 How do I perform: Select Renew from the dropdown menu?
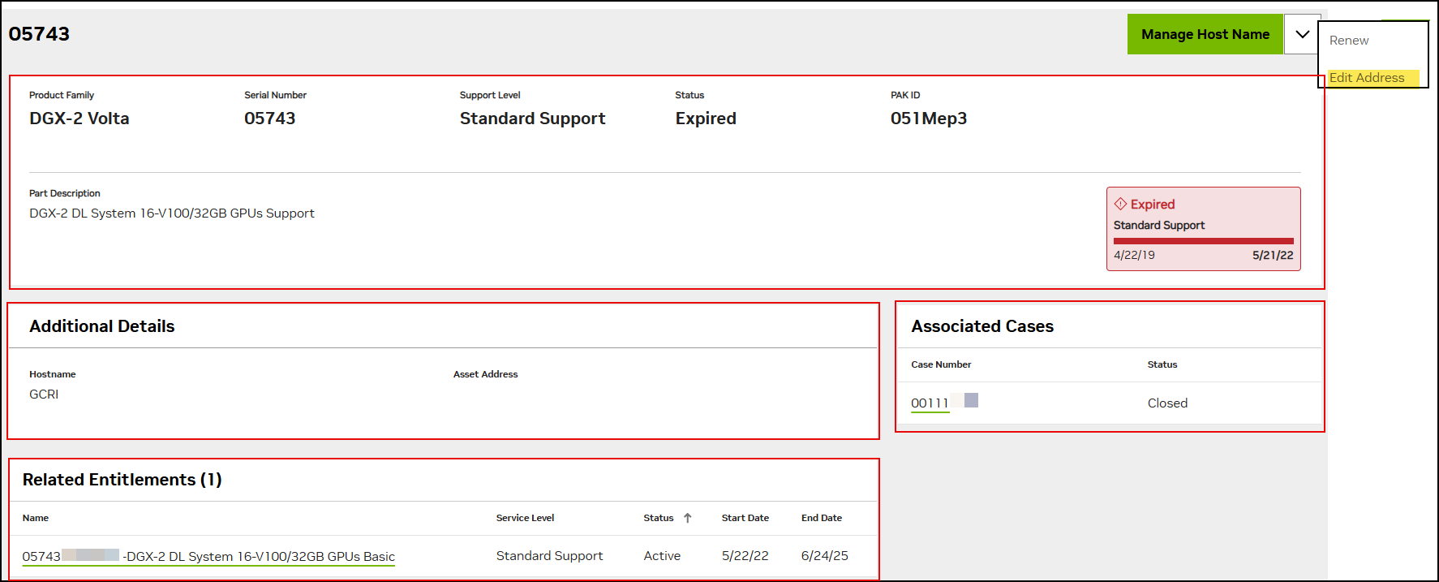click(x=1349, y=41)
